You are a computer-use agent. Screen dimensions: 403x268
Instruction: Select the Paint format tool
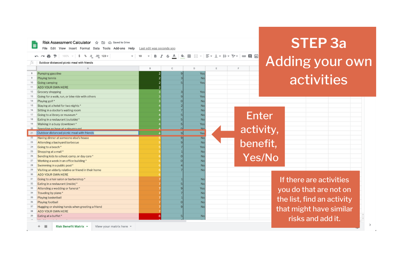[x=55, y=56]
